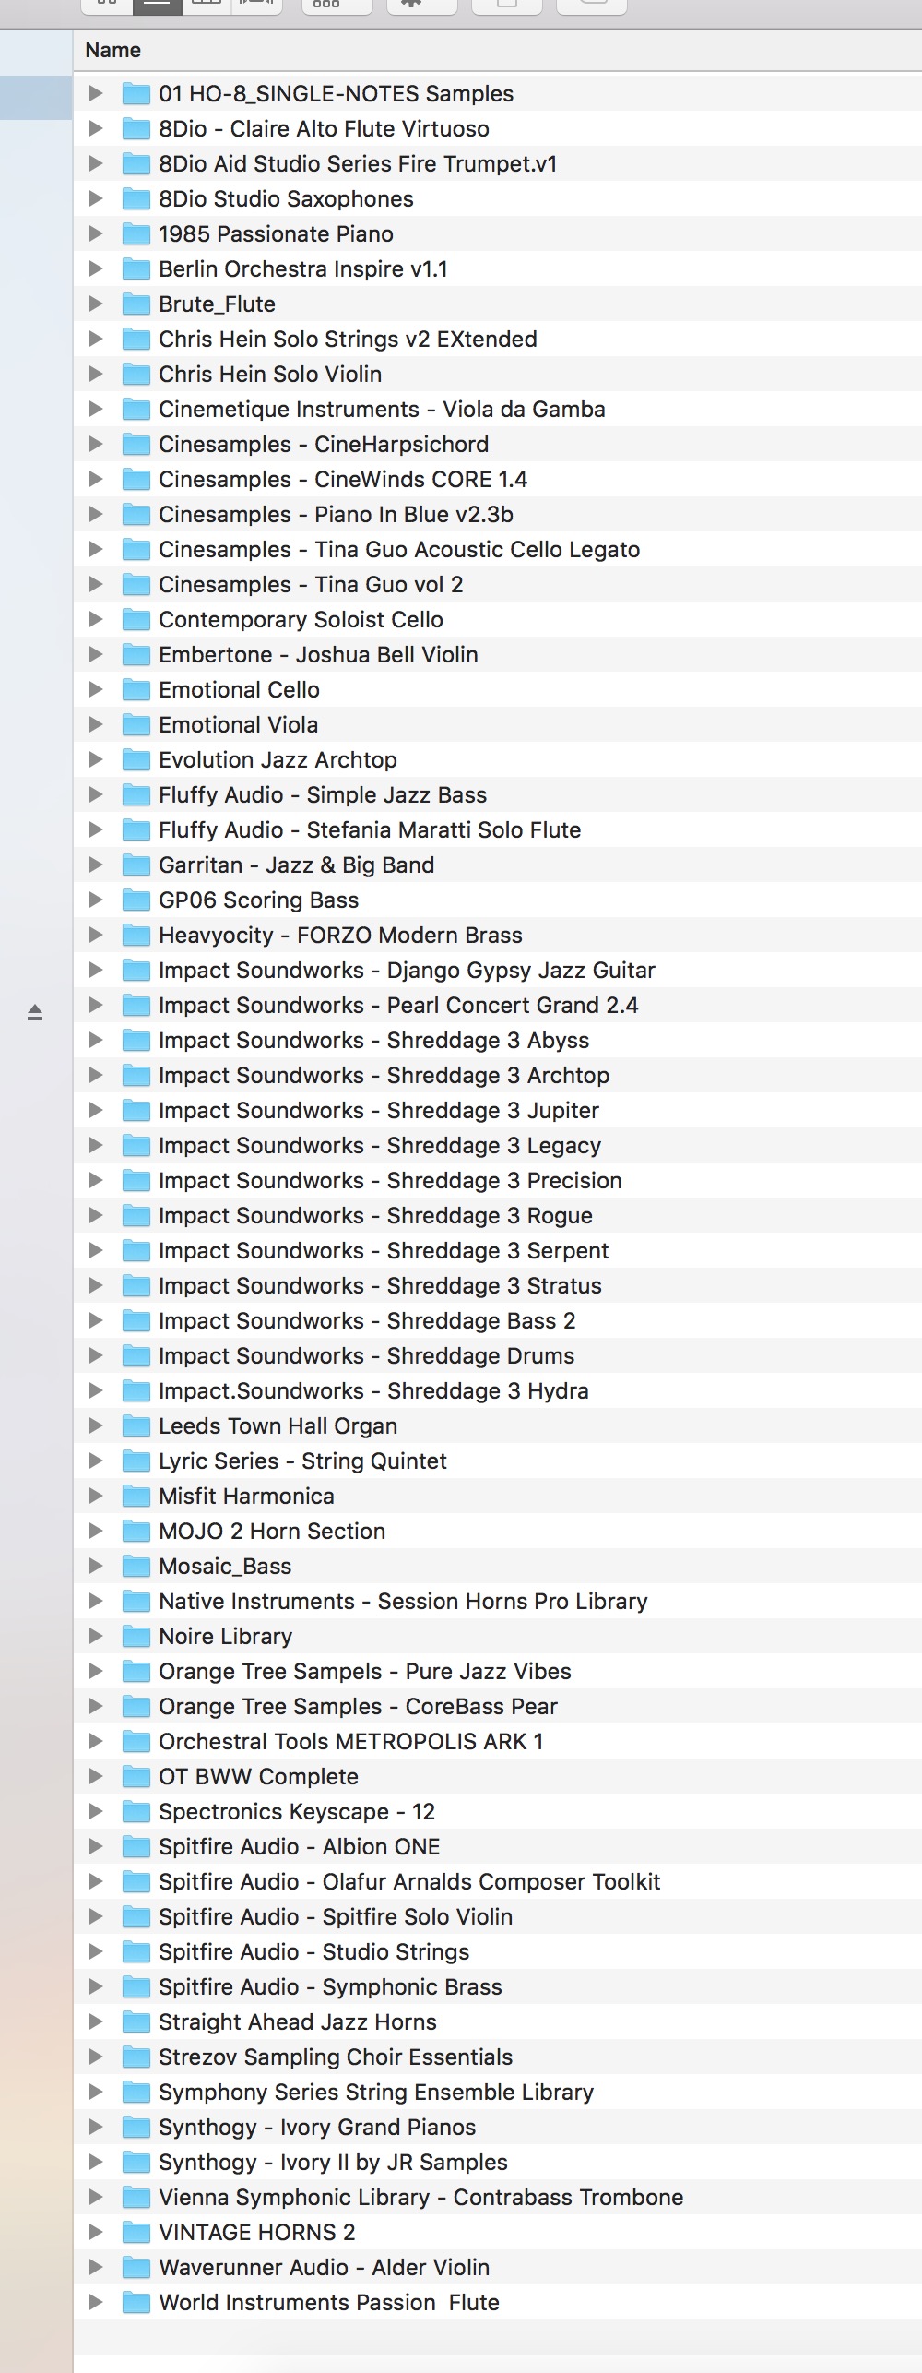
Task: Expand the 01 HO-8_SINGLE-NOTES Samples folder
Action: [x=95, y=93]
